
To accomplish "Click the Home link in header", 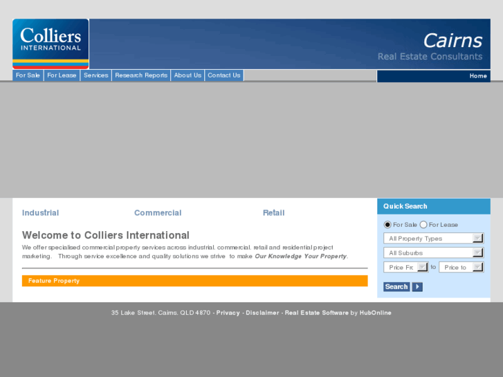I will coord(478,76).
